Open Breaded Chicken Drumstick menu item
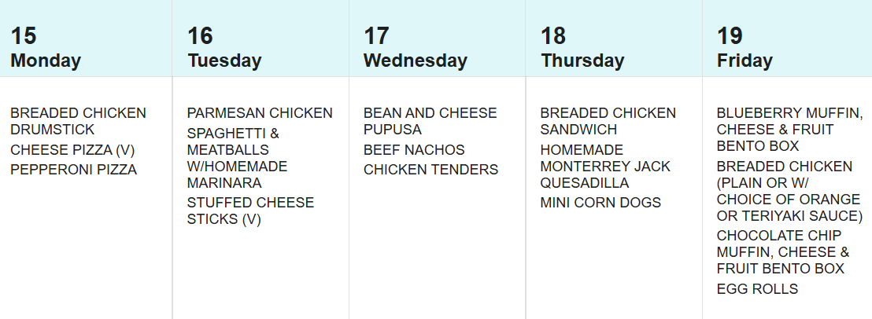Image resolution: width=872 pixels, height=319 pixels. [78, 121]
